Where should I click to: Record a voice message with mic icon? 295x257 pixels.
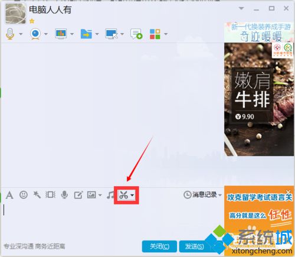(x=64, y=195)
